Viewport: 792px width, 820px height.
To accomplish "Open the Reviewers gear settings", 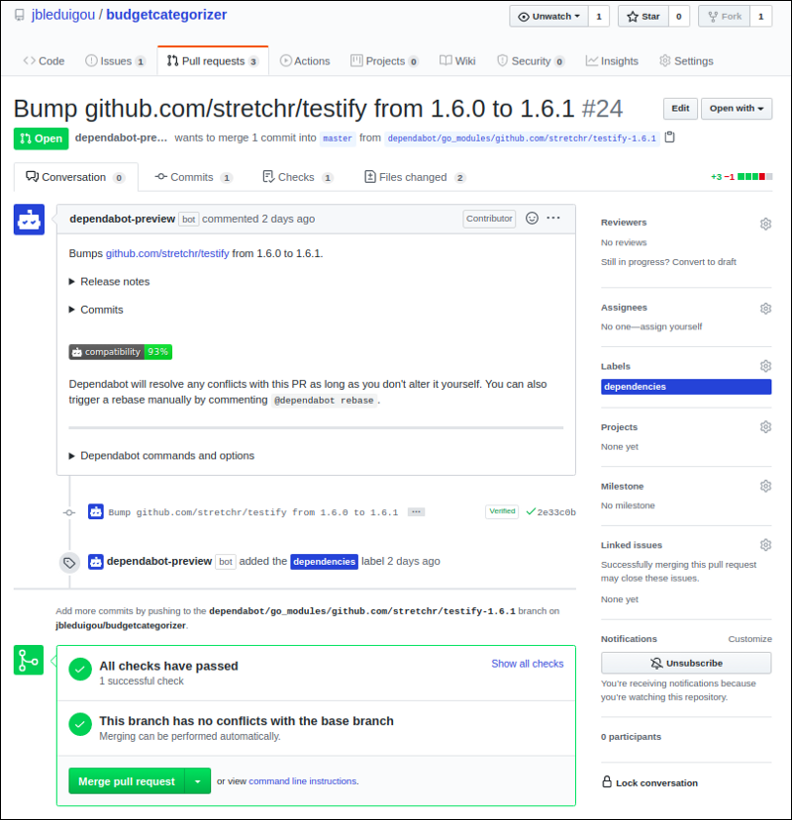I will pyautogui.click(x=765, y=224).
